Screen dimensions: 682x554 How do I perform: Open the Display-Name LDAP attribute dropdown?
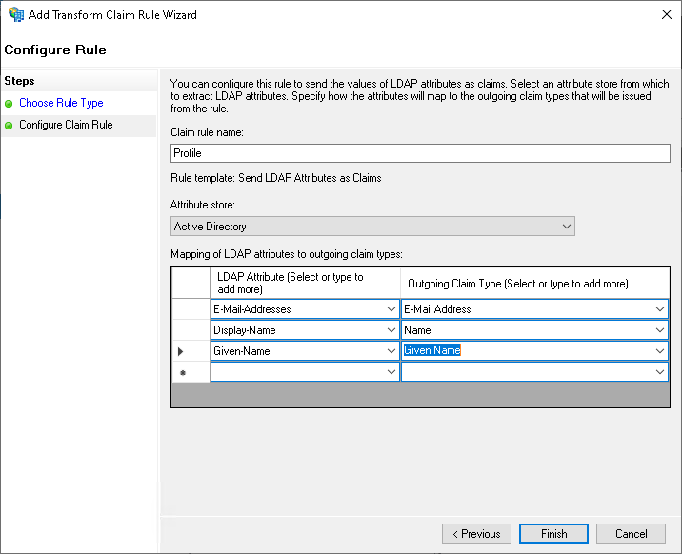click(392, 330)
